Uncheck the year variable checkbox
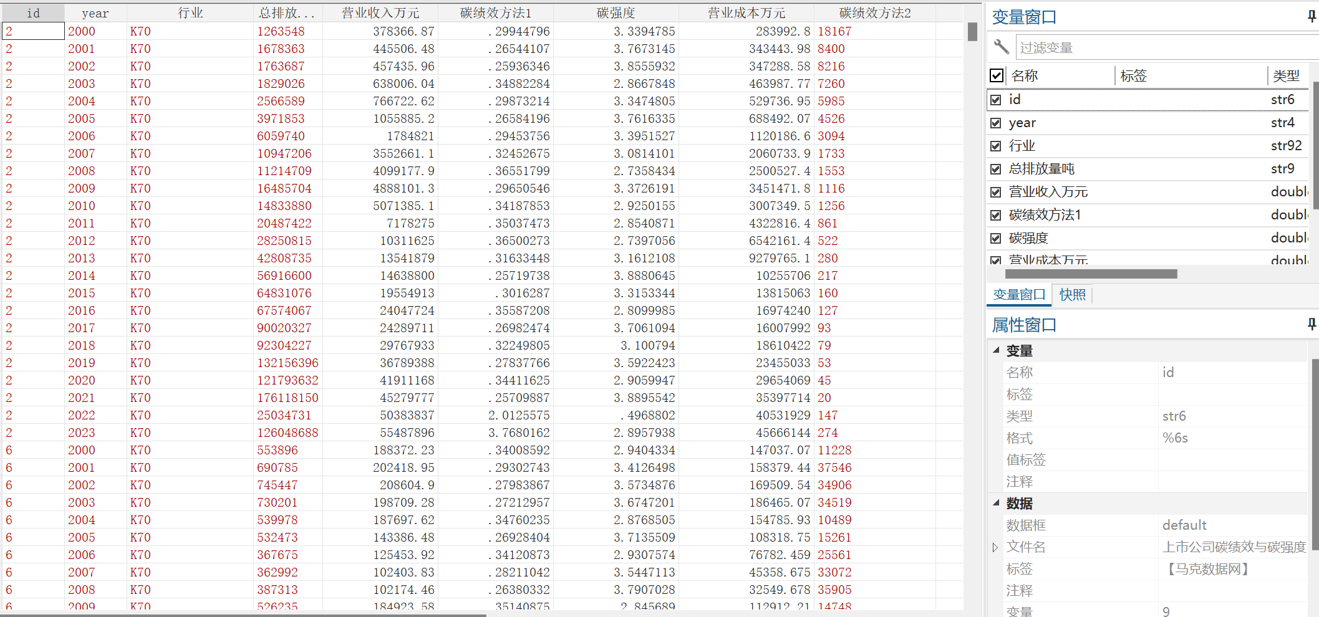Screen dimensions: 1319x617 (x=996, y=123)
